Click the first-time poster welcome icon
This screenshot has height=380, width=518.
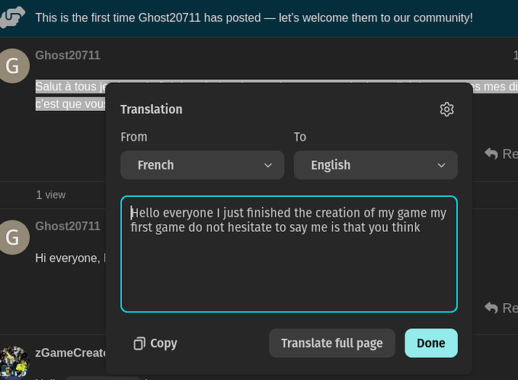(13, 17)
